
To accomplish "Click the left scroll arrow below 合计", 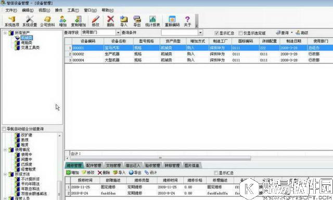I will tap(67, 158).
